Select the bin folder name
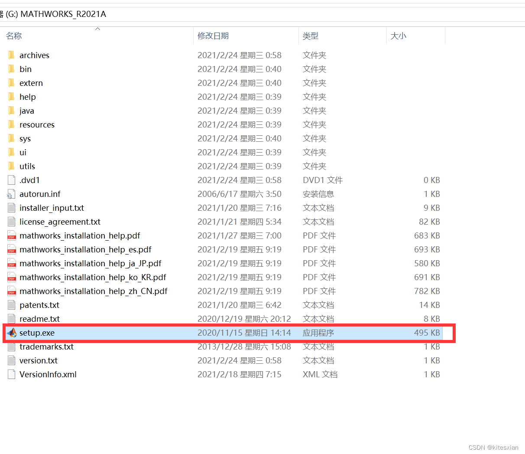Screen dimensions: 525x454 pyautogui.click(x=26, y=69)
